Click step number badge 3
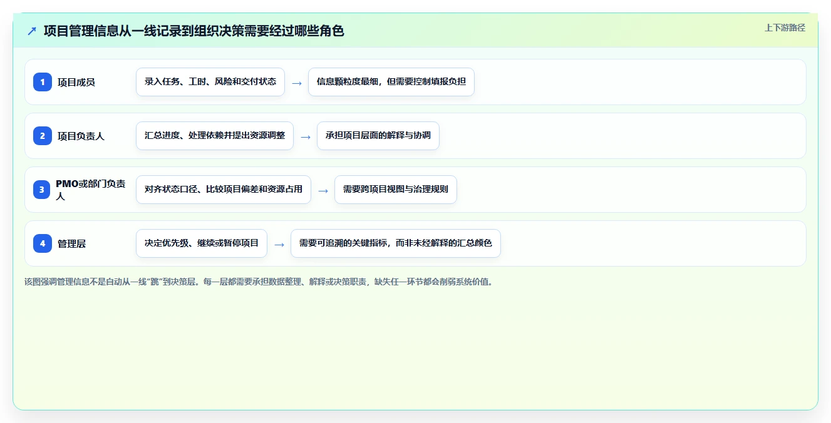 tap(43, 190)
